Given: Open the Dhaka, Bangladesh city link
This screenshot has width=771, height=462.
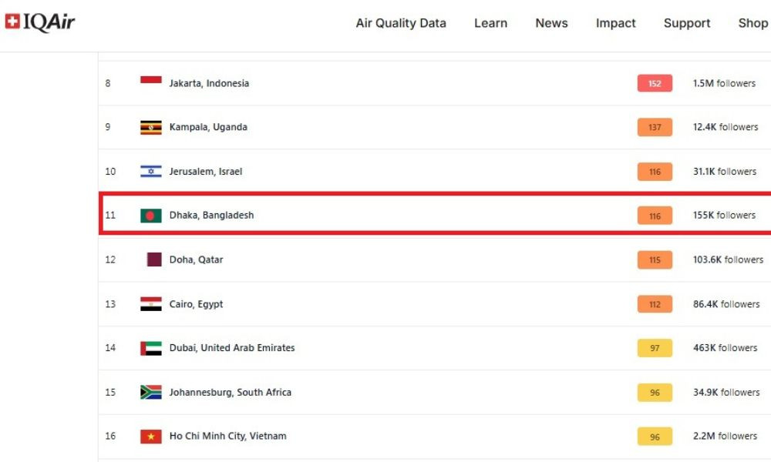Looking at the screenshot, I should coord(211,215).
